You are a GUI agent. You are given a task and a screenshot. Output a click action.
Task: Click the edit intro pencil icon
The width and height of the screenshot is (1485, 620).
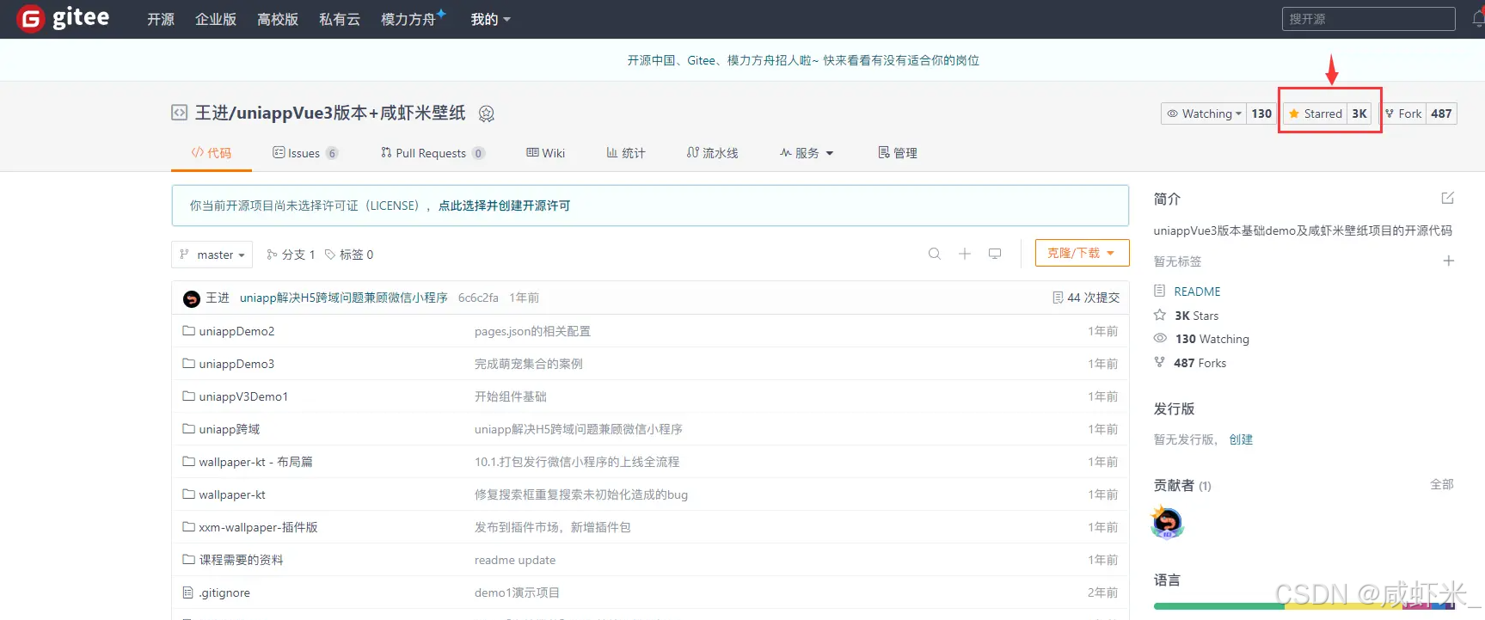1448,199
